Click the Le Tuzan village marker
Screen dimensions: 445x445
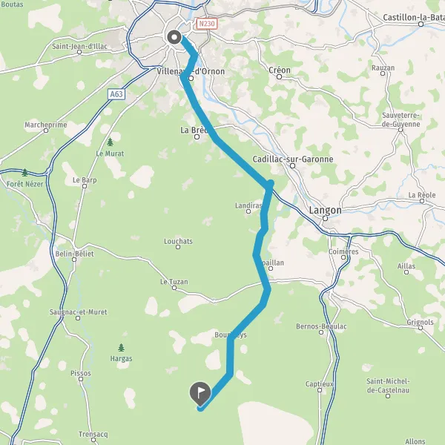[174, 288]
